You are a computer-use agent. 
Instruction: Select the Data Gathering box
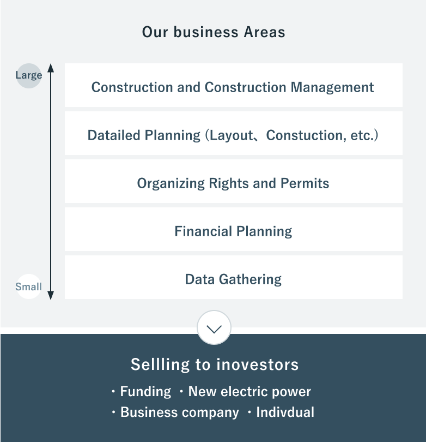(x=234, y=277)
